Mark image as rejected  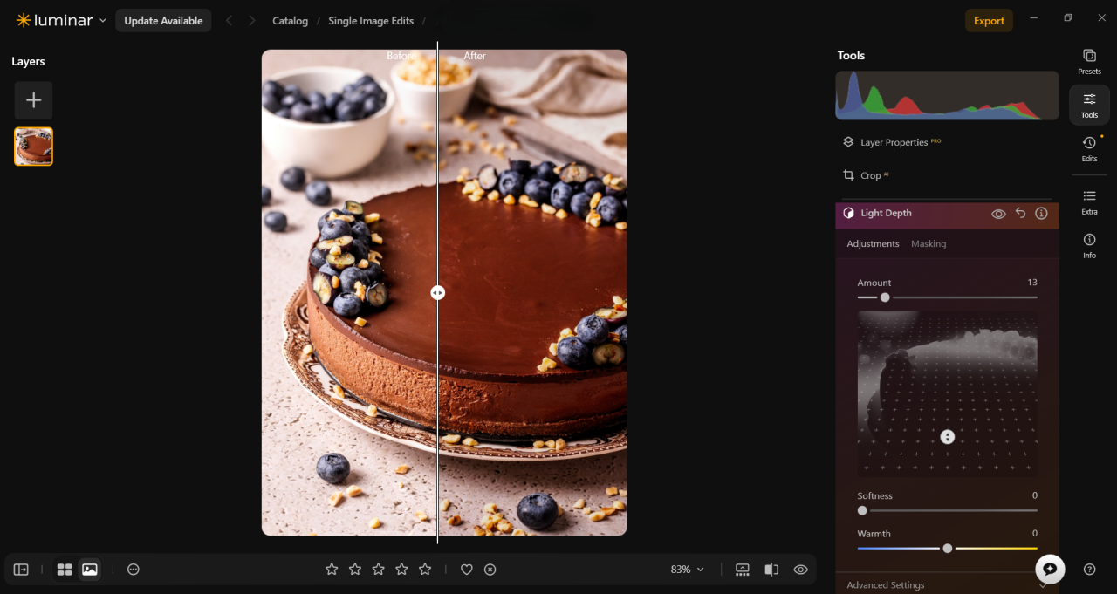click(x=490, y=570)
